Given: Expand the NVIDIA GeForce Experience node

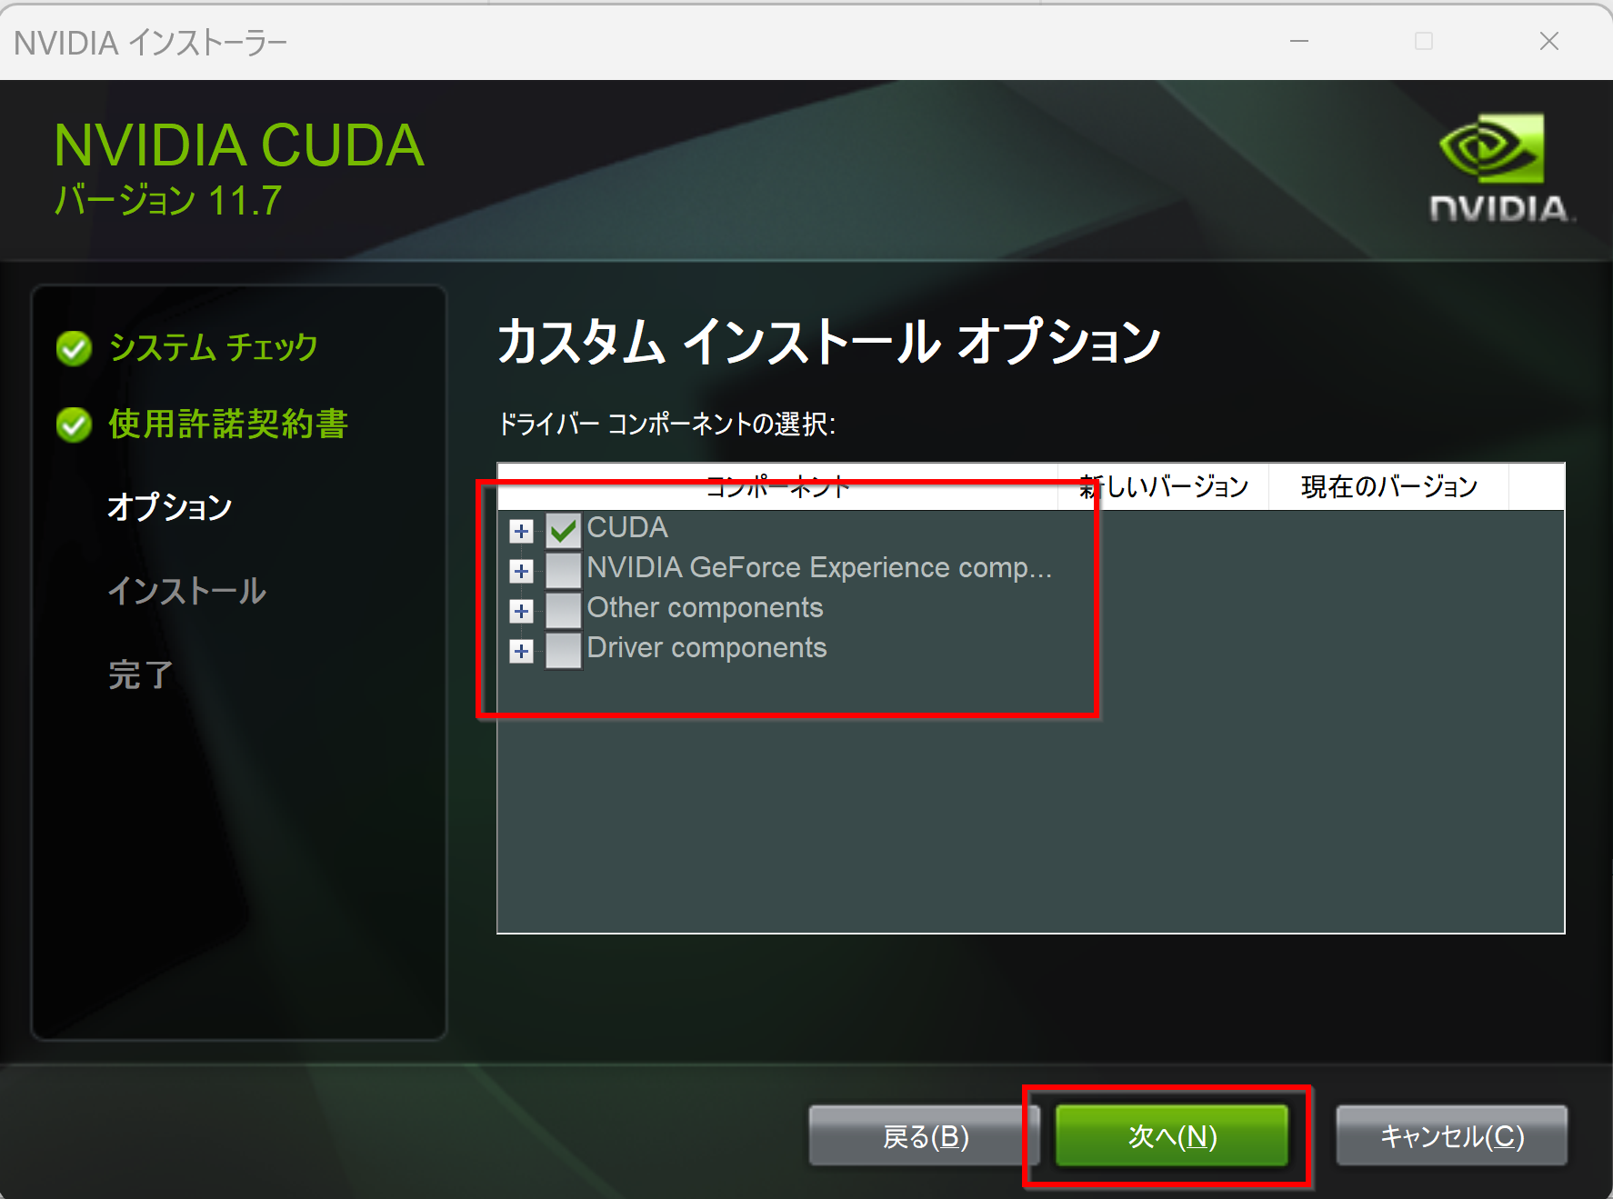Looking at the screenshot, I should 521,571.
